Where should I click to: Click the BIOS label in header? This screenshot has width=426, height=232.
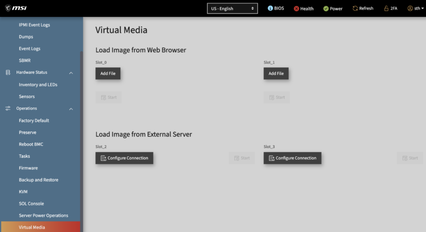coord(279,9)
